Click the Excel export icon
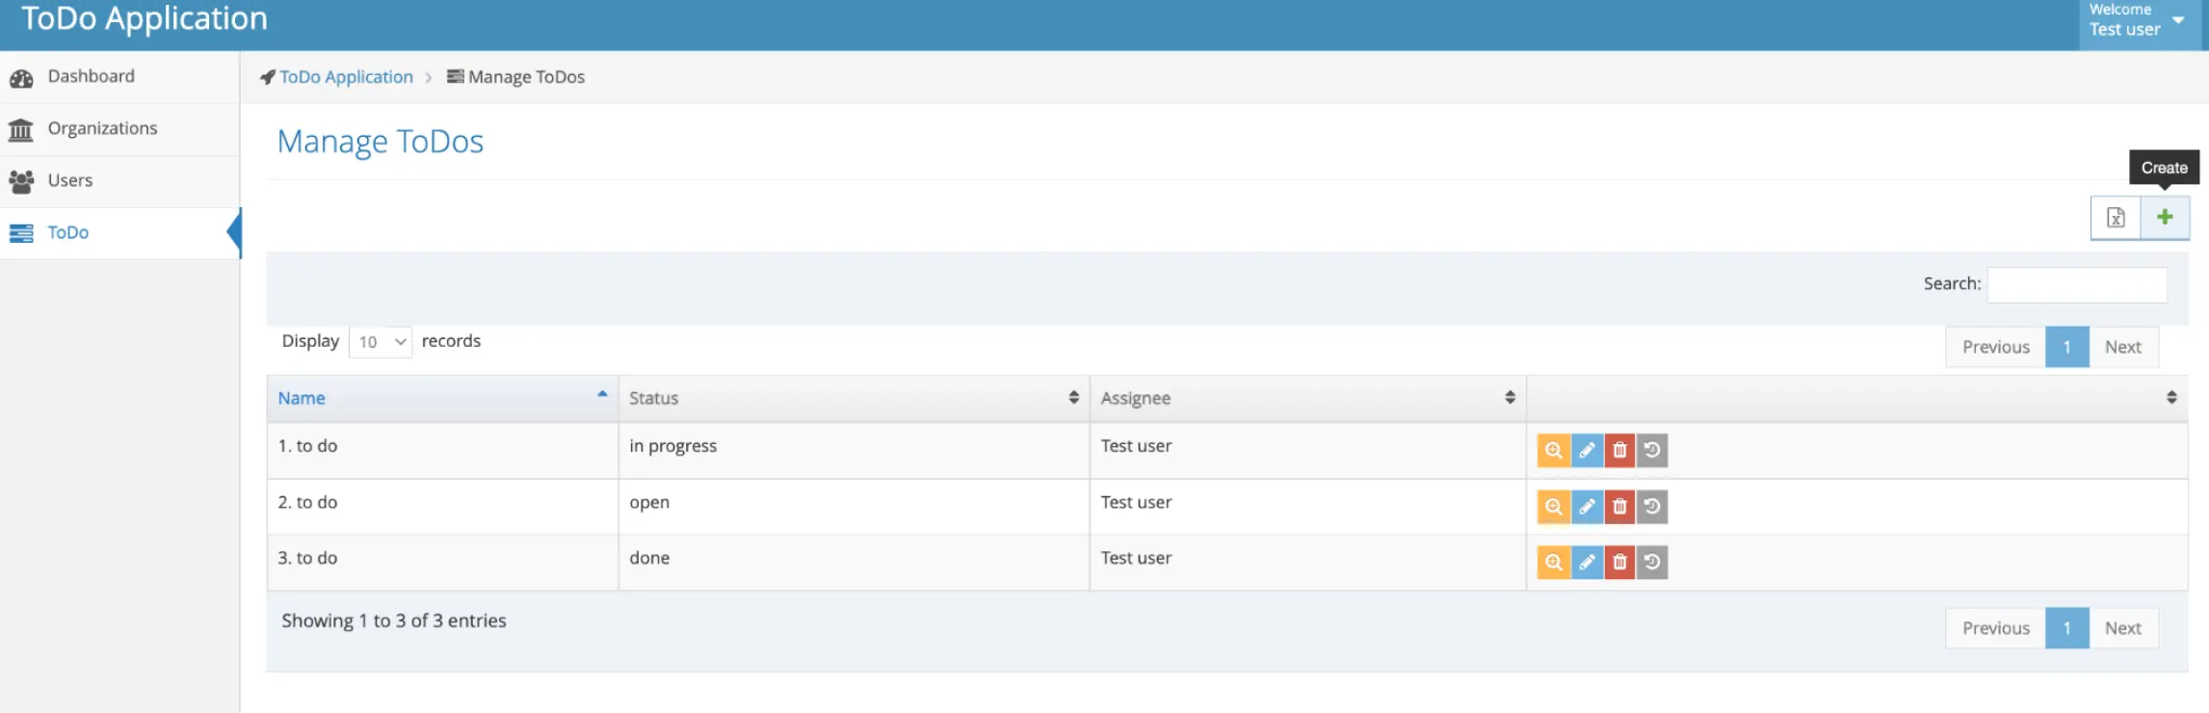2209x713 pixels. tap(2116, 218)
